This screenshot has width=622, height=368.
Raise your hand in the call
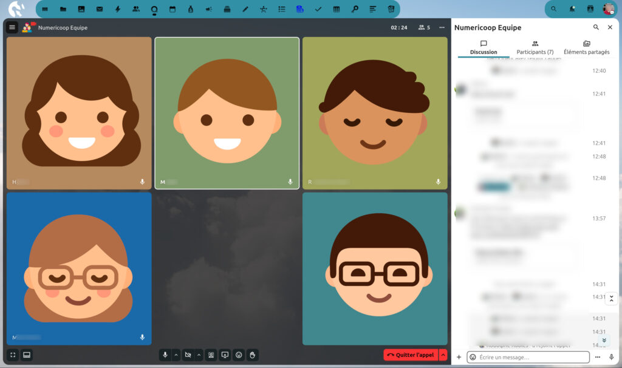(252, 355)
